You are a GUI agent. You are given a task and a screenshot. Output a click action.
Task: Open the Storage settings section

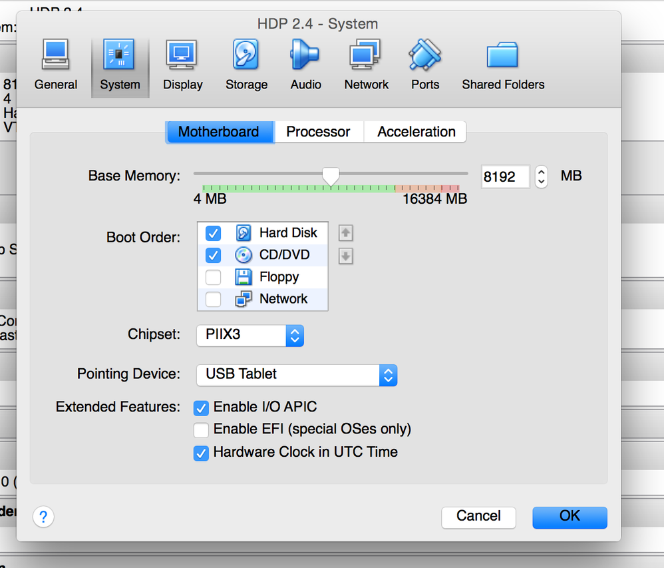click(246, 66)
